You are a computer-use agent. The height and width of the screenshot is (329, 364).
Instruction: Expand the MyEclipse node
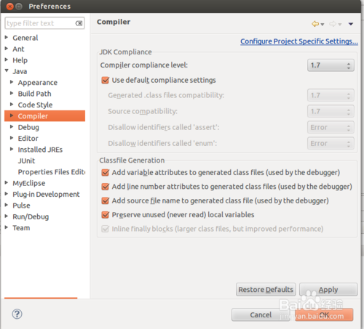point(7,182)
